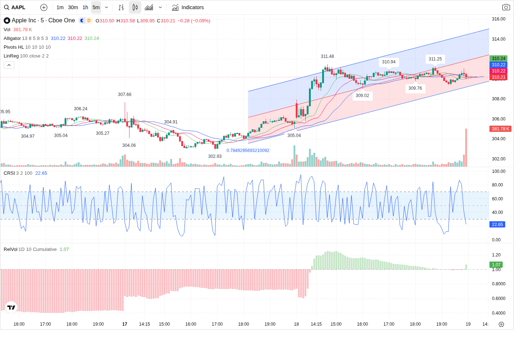This screenshot has width=521, height=348.
Task: Open symbol search for AAPL
Action: pos(15,7)
